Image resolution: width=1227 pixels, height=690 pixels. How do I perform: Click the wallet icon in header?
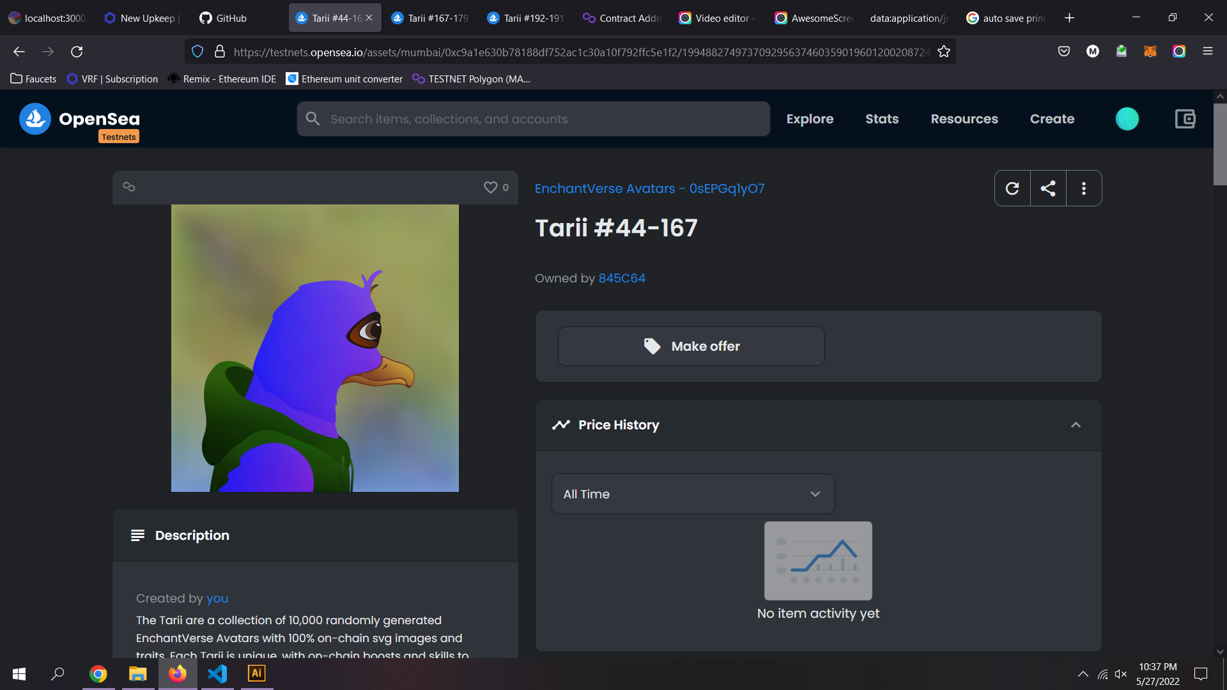point(1185,119)
